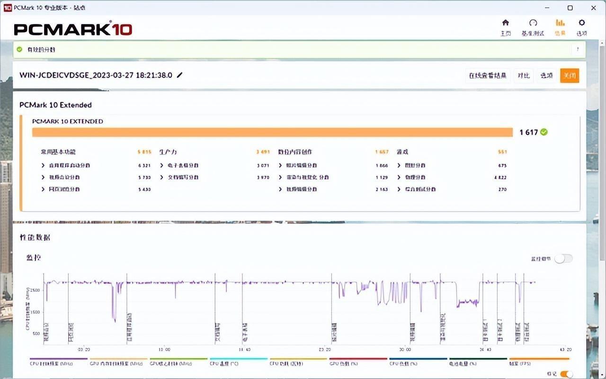Open the 基准测试 benchmarks gauge icon

533,23
